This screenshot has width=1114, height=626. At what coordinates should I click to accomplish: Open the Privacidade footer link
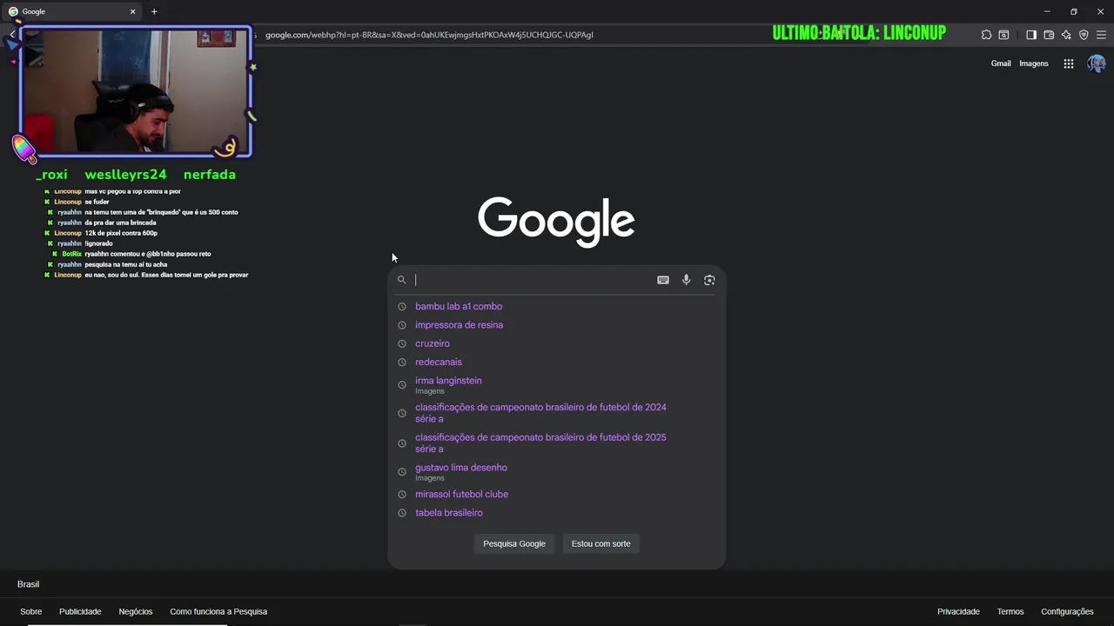[x=958, y=611]
